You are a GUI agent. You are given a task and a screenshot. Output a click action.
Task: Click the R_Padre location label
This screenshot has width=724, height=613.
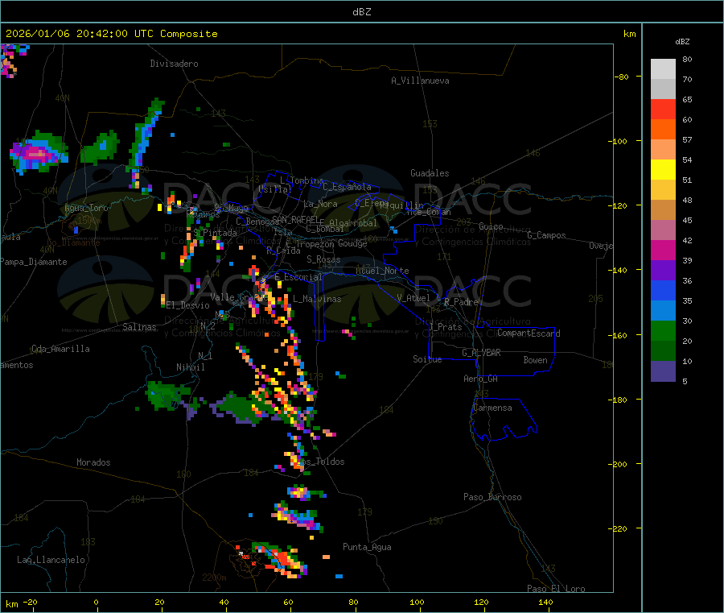pos(461,302)
